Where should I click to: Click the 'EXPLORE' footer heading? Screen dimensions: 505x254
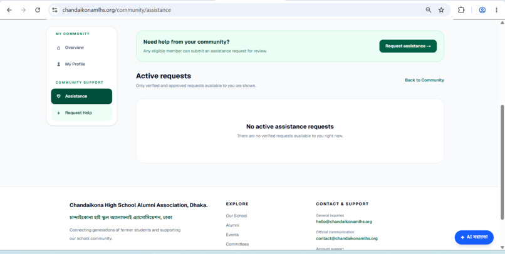click(237, 204)
